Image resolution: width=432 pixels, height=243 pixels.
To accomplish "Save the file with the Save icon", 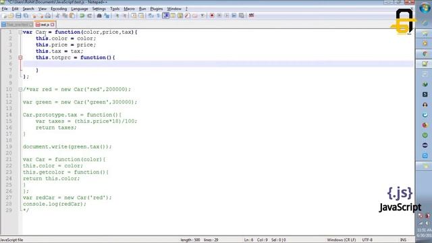I will pos(18,16).
